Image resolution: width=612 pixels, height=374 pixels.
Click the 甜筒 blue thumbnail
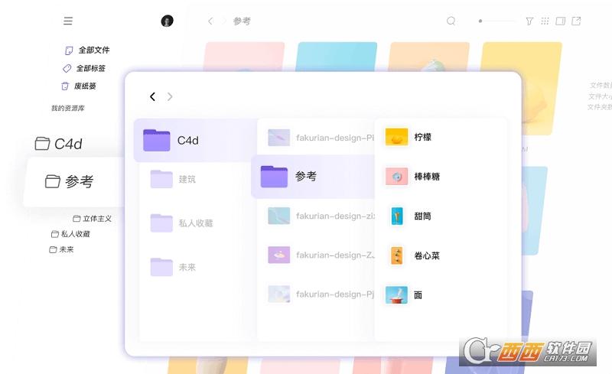click(x=397, y=216)
